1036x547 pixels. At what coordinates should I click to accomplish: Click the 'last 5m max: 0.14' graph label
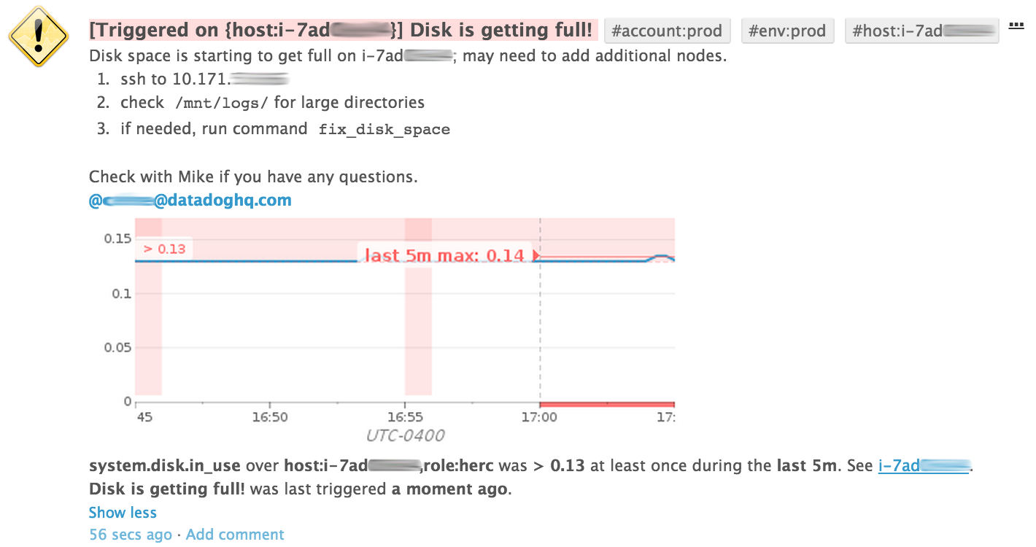[x=444, y=255]
